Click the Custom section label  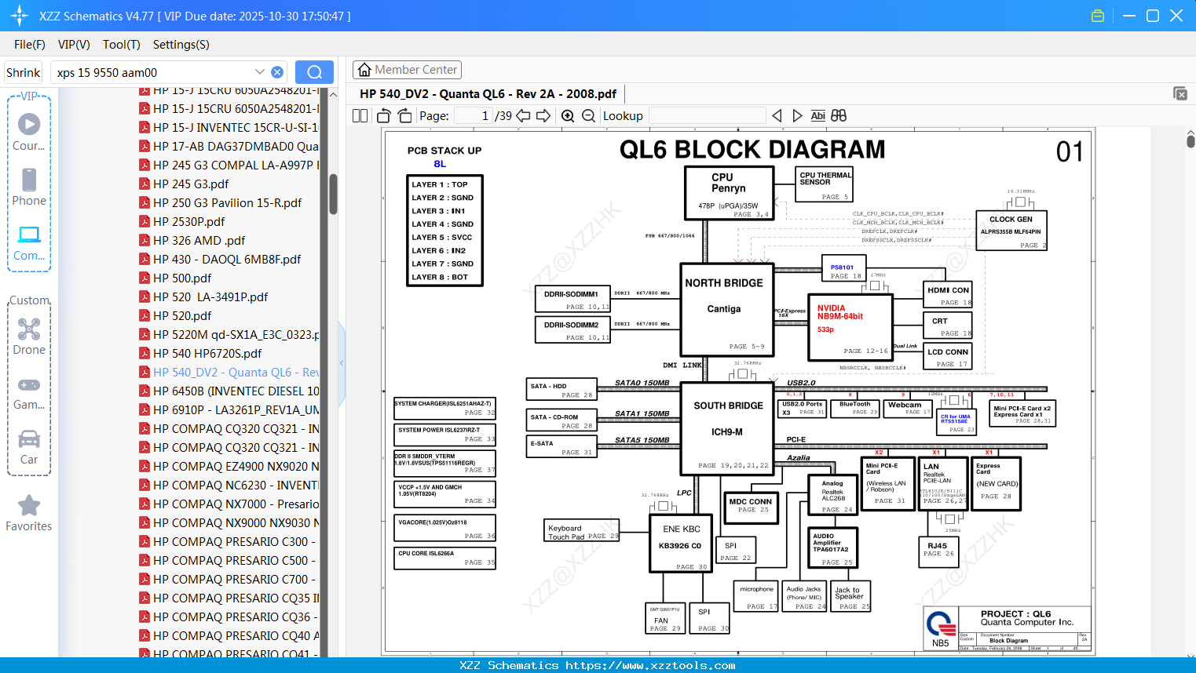29,300
